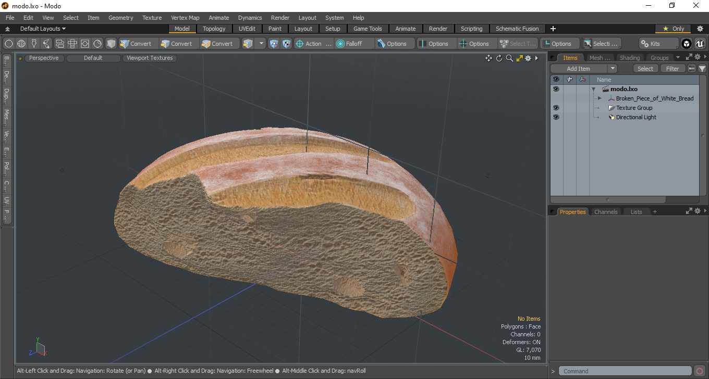
Task: Click the Select button in Items panel
Action: point(645,69)
